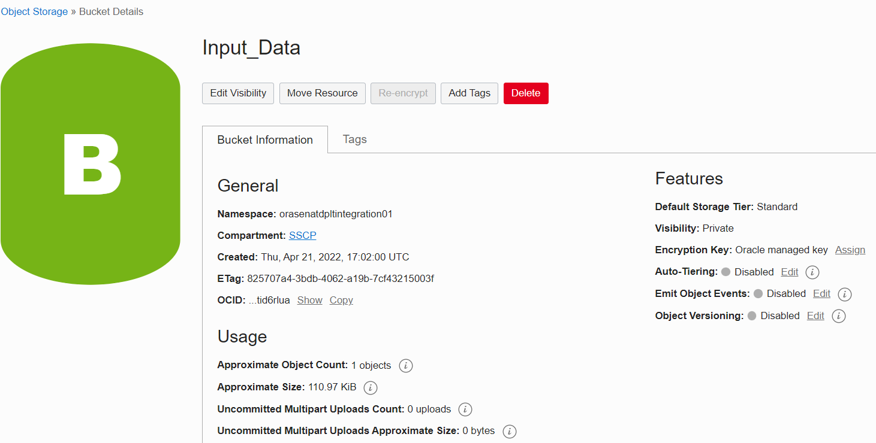The image size is (876, 443).
Task: Show the full bucket OCID
Action: coord(309,301)
